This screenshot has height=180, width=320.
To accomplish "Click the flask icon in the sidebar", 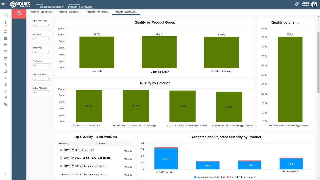I will click(x=6, y=65).
